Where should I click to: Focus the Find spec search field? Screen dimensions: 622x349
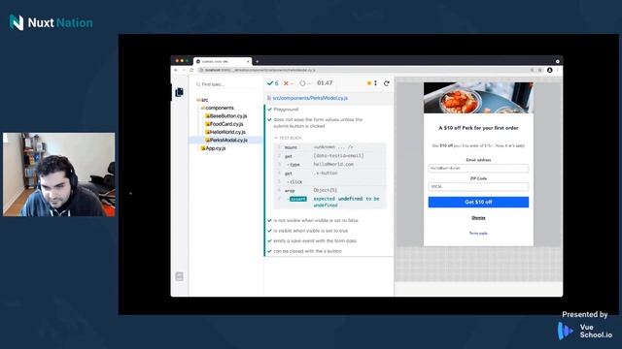[x=226, y=84]
